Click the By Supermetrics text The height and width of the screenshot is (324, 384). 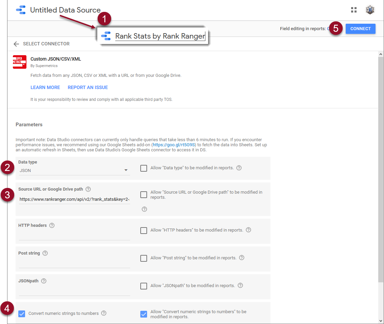tap(44, 66)
